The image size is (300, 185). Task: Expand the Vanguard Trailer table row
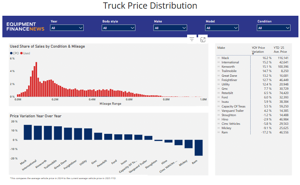(x=219, y=111)
